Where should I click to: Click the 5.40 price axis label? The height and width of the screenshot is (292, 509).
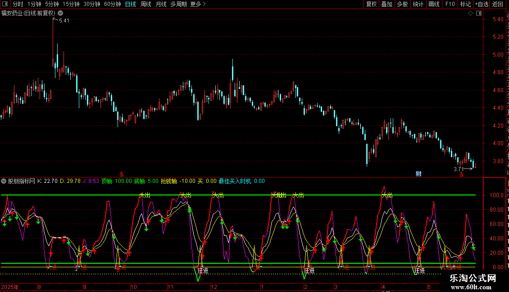(498, 19)
